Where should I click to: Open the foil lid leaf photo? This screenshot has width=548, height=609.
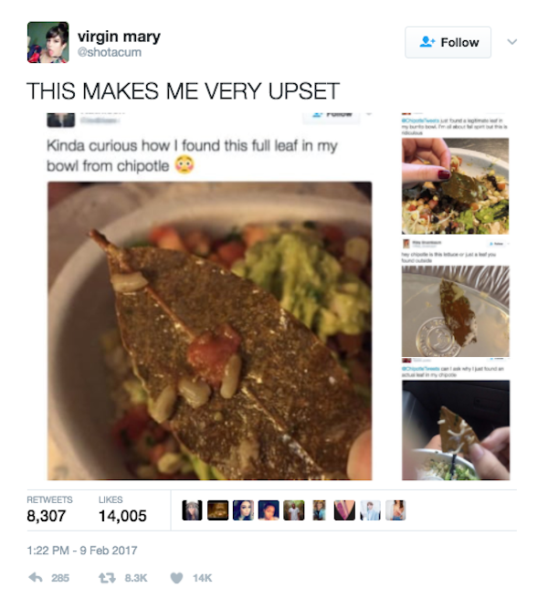456,311
